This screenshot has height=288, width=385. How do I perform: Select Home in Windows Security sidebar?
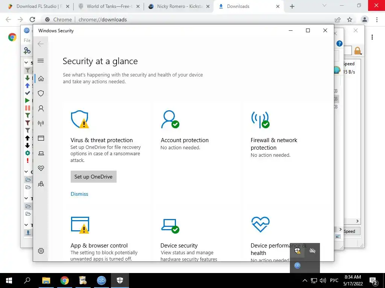[41, 79]
